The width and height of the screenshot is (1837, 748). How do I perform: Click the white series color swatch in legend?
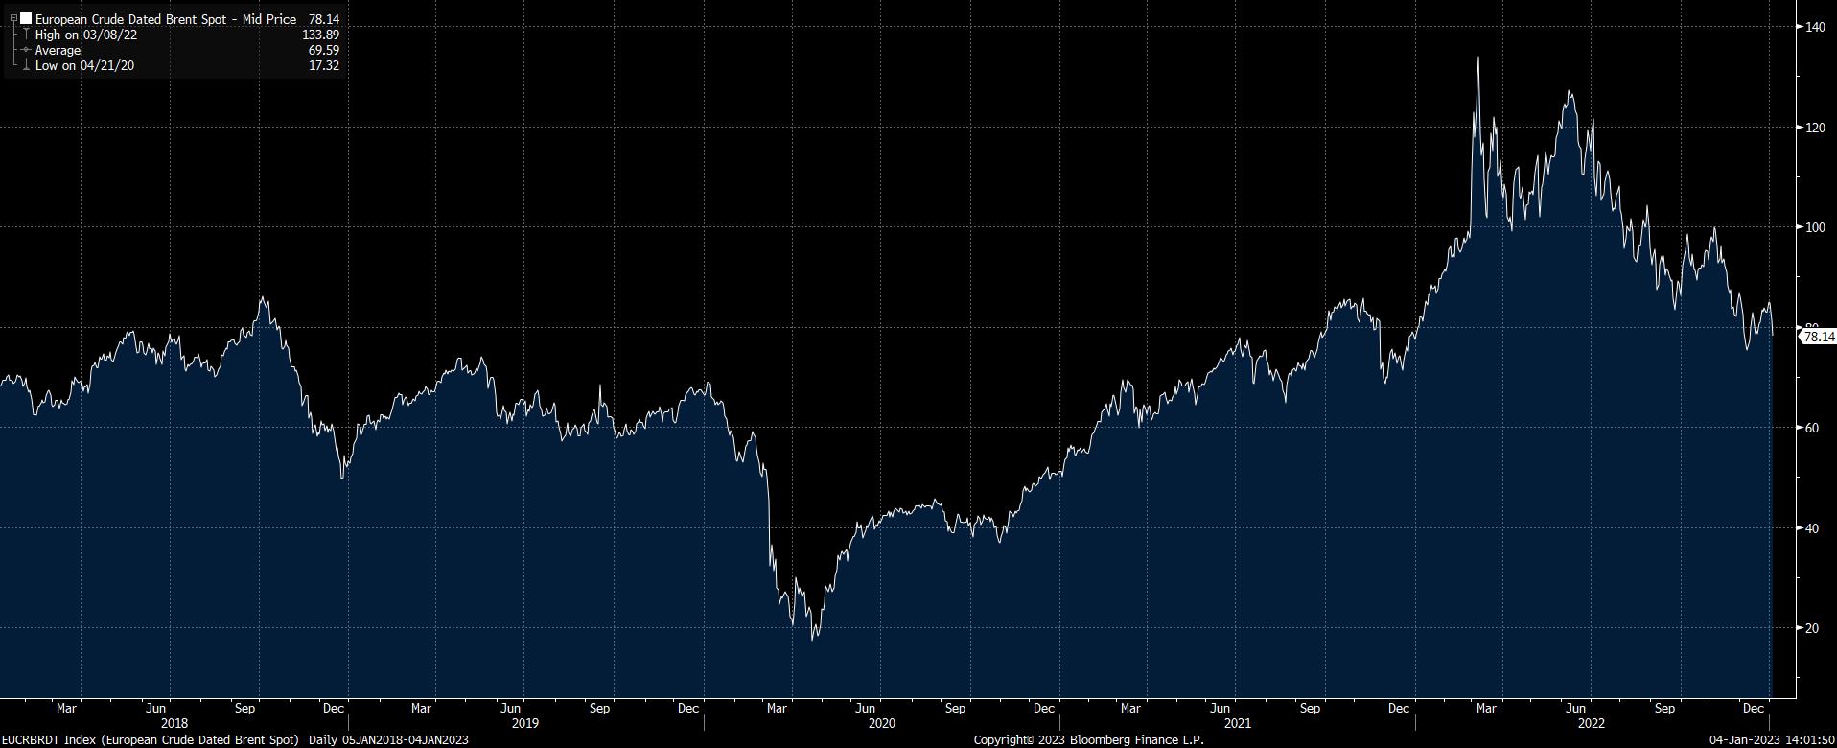tap(26, 18)
